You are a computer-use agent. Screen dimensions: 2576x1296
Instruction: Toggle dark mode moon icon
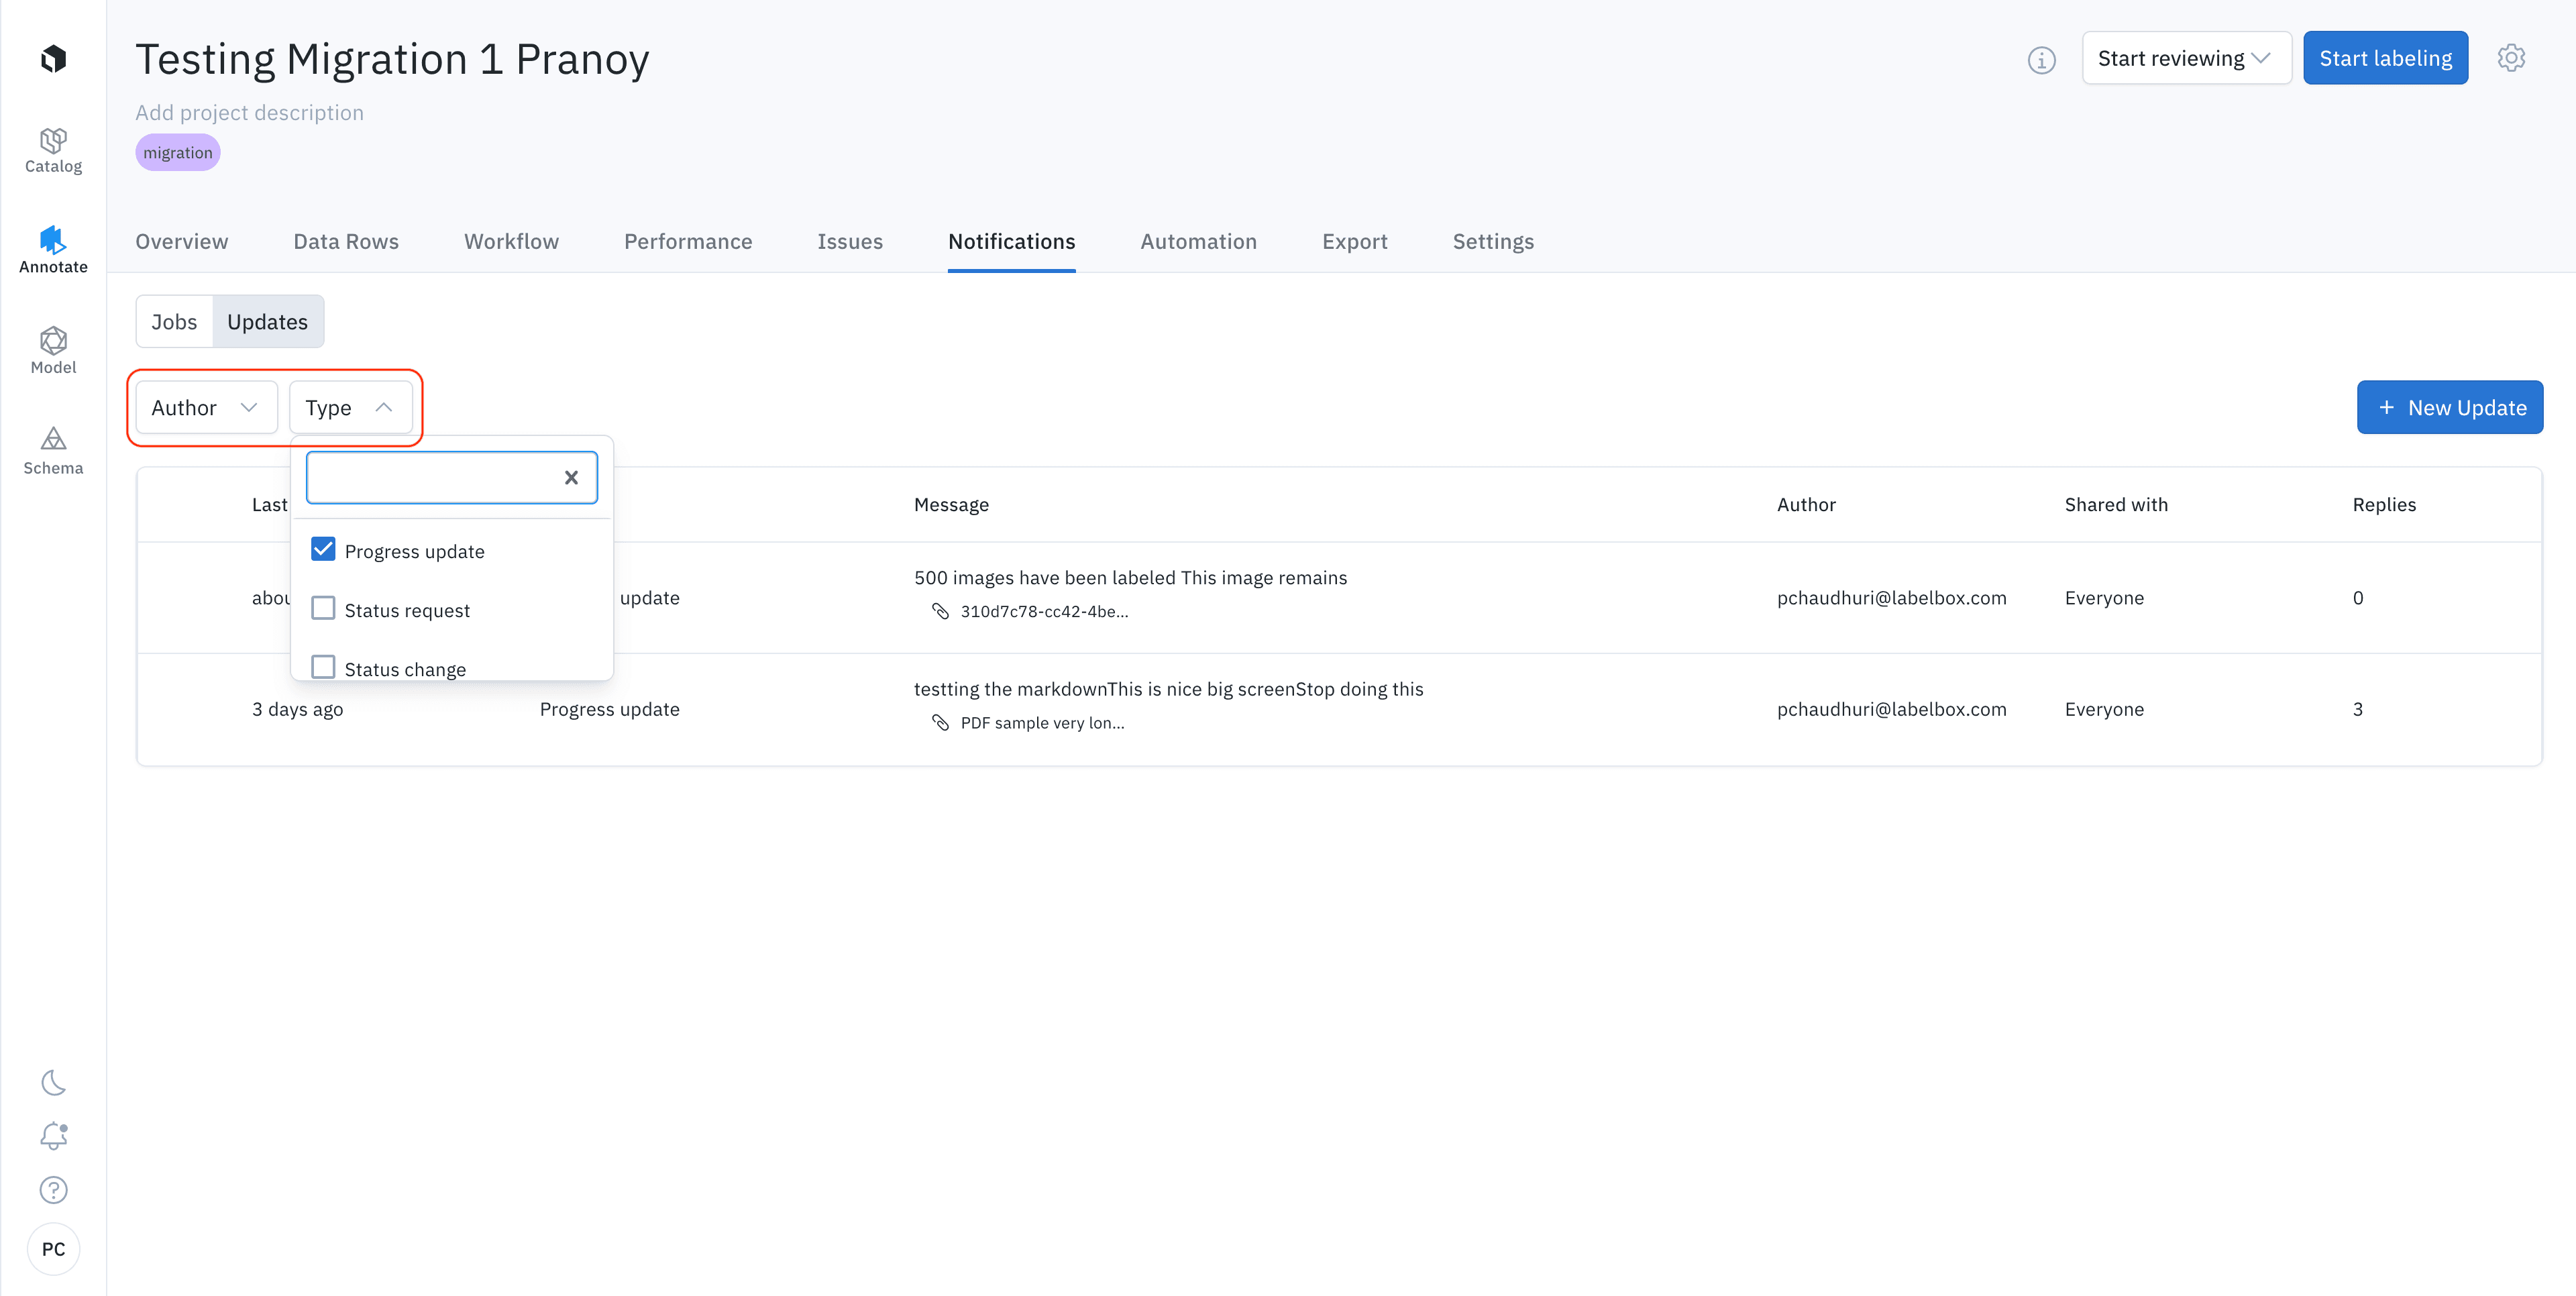tap(53, 1083)
